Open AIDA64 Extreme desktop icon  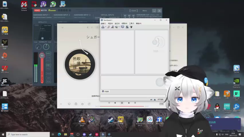click(24, 6)
